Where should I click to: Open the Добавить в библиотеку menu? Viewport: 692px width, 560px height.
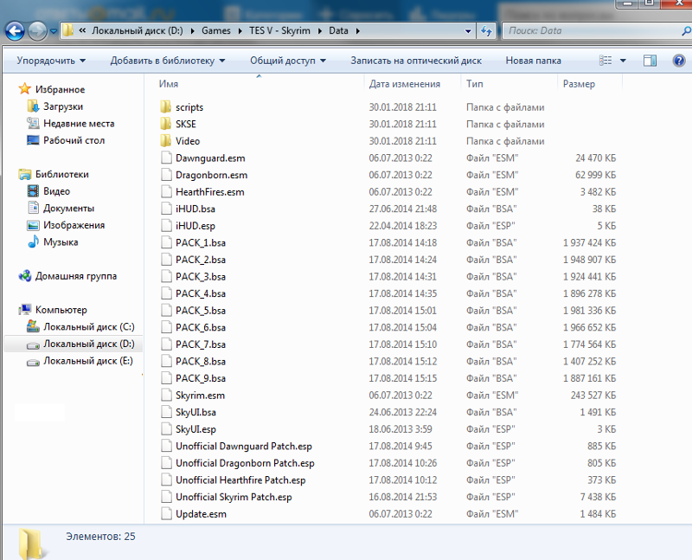[x=168, y=61]
